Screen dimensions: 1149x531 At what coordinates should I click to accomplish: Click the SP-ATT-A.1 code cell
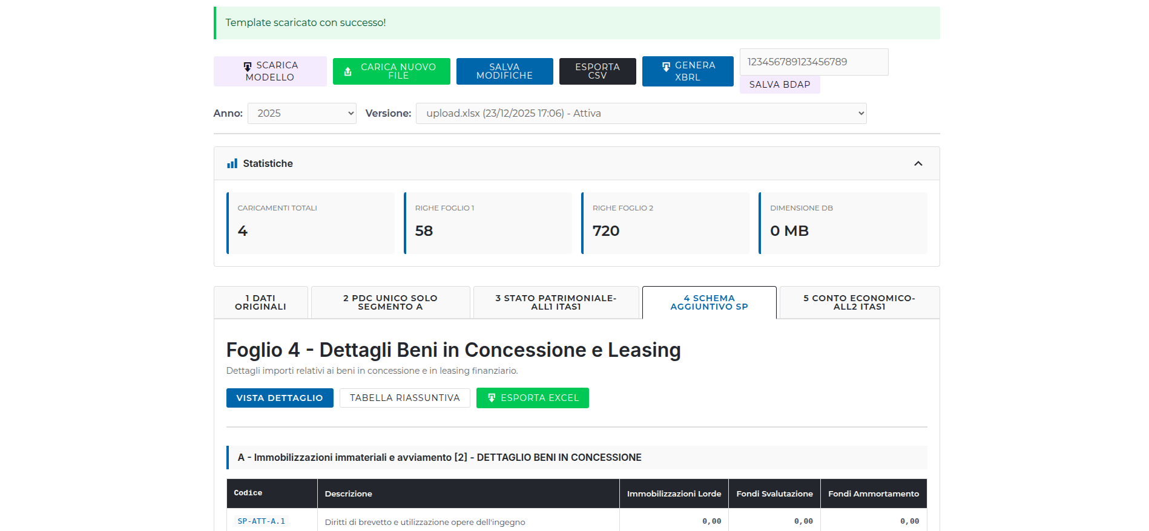tap(261, 521)
